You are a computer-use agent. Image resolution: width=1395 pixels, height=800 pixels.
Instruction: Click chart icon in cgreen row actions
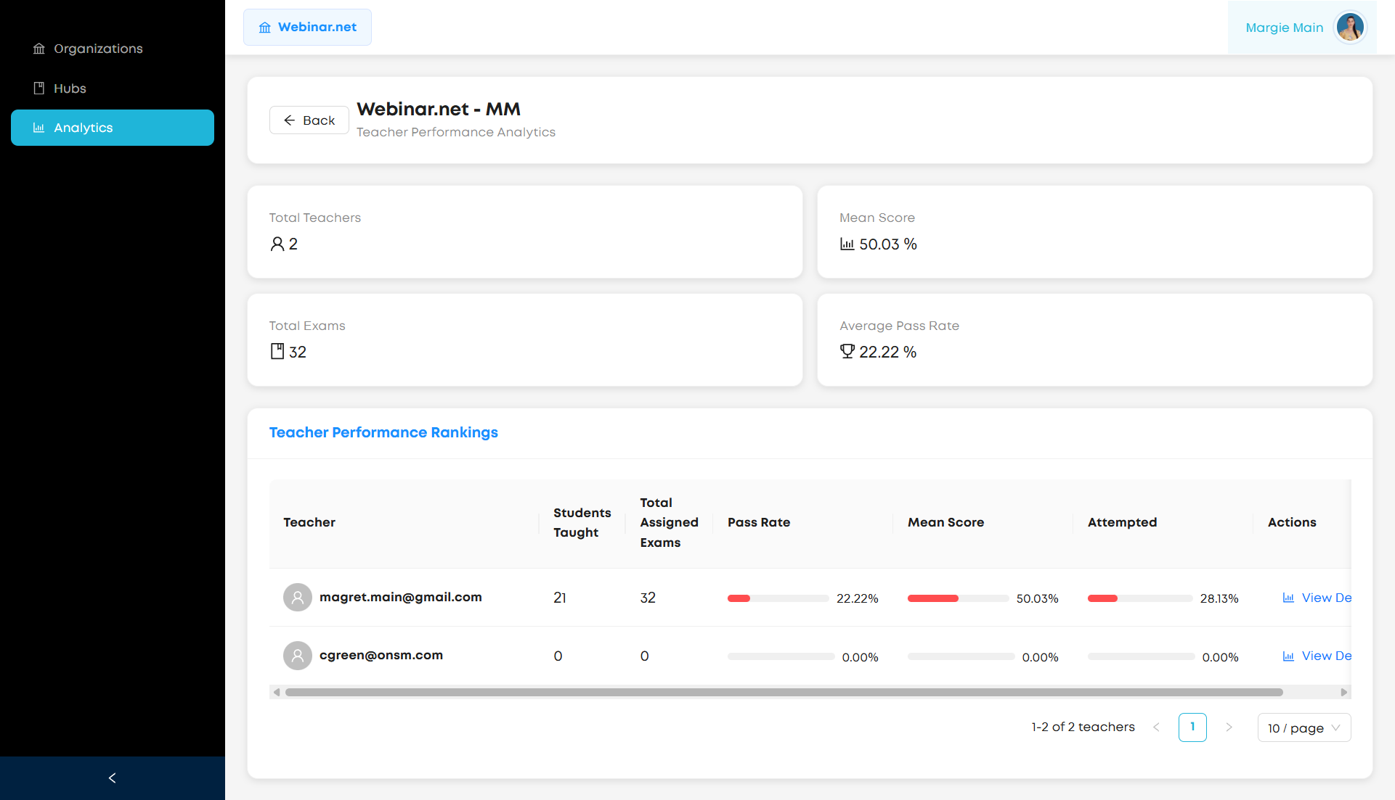(x=1288, y=656)
